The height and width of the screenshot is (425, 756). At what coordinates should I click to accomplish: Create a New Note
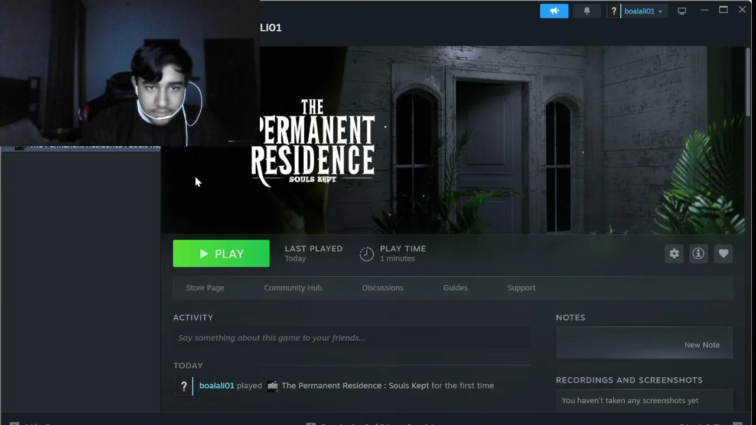702,345
